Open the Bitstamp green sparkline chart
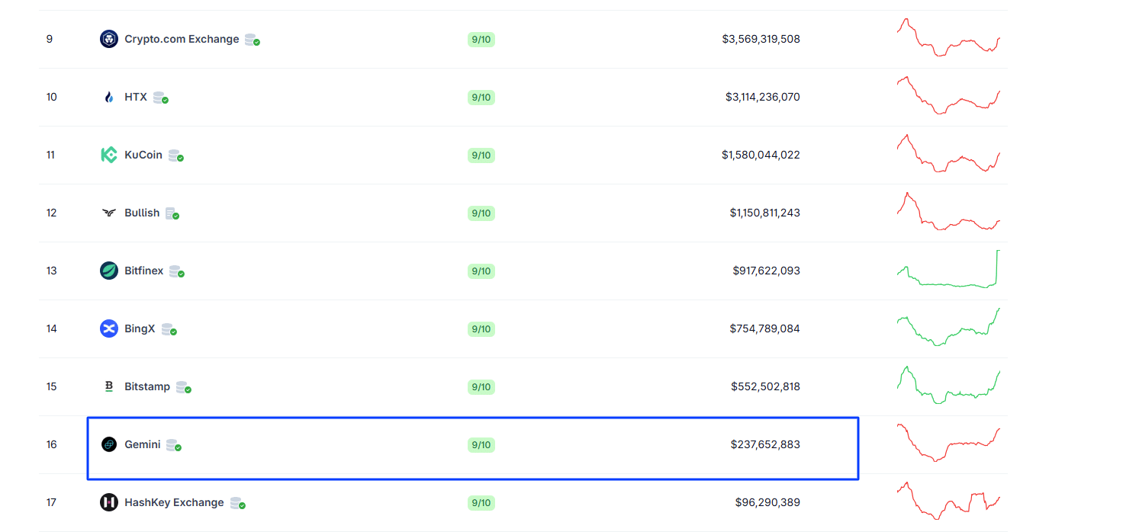 click(x=948, y=385)
